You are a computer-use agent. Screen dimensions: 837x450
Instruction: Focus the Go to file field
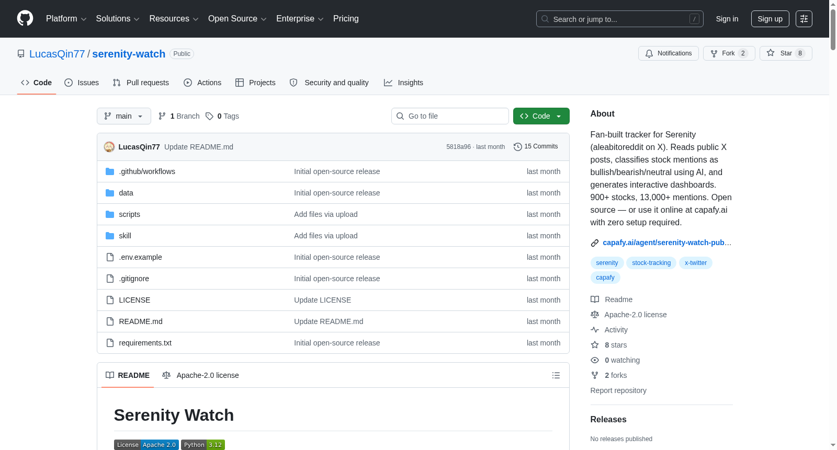coord(450,116)
